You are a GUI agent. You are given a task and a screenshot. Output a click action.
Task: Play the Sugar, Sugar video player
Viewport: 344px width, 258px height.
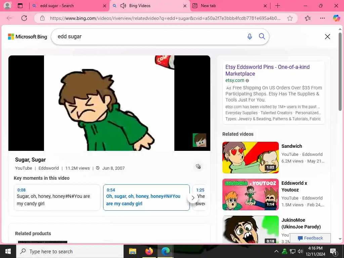coord(109,103)
